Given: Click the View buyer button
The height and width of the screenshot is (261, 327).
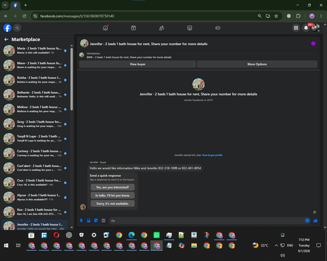Looking at the screenshot, I should pyautogui.click(x=137, y=64).
